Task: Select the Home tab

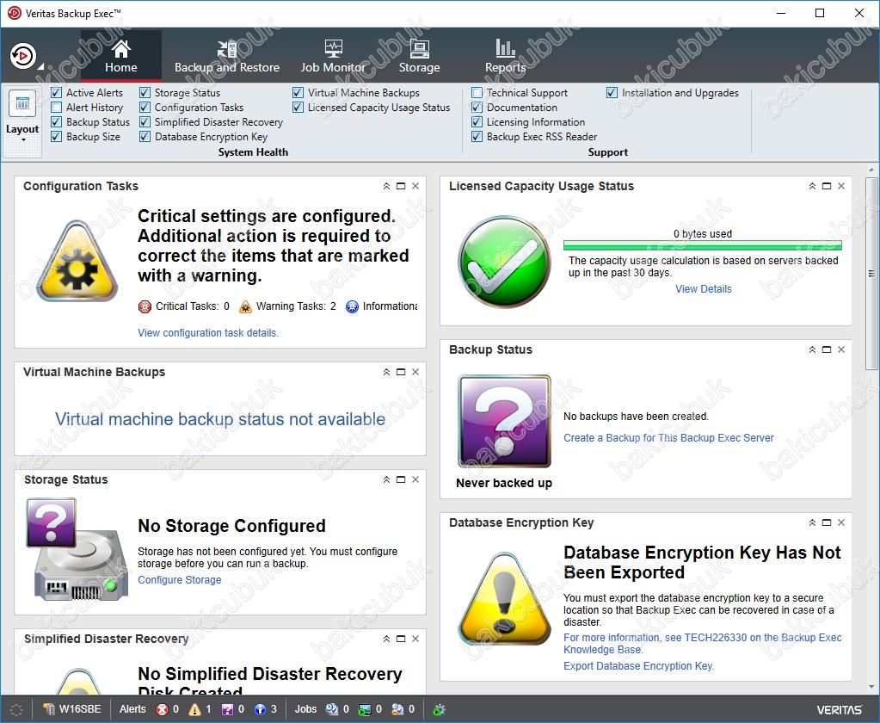Action: [x=121, y=57]
